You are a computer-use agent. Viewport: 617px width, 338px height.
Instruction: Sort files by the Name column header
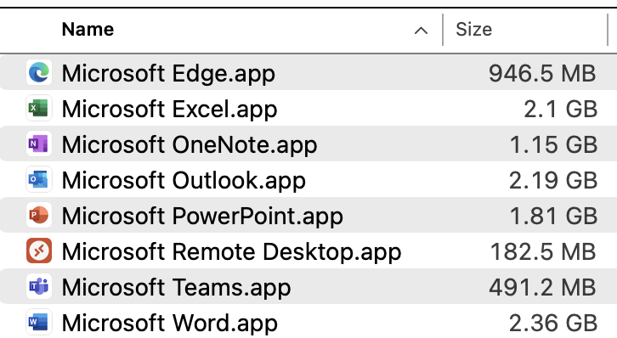(88, 30)
